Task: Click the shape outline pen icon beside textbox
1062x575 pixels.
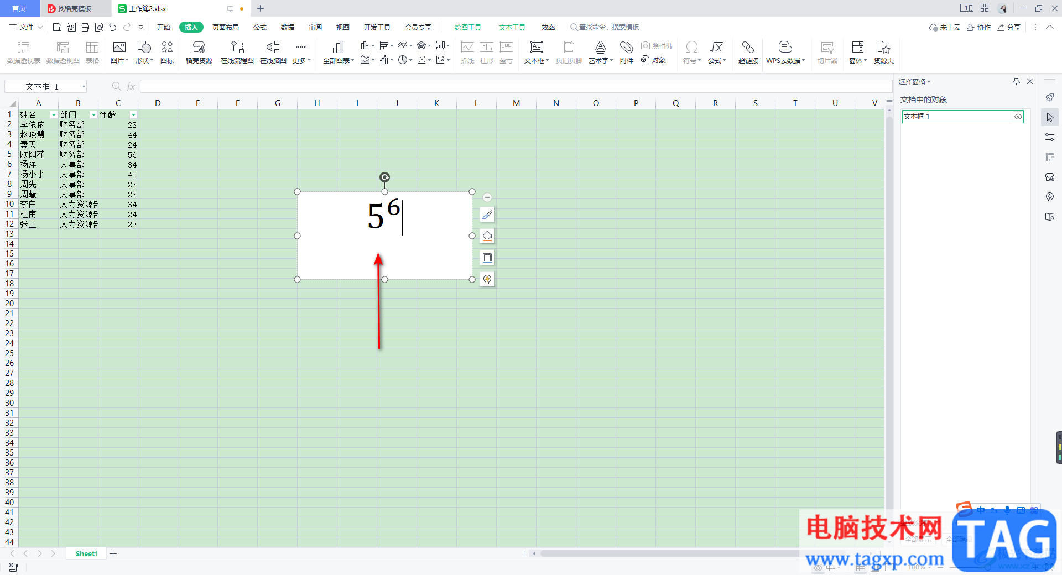Action: [x=487, y=215]
